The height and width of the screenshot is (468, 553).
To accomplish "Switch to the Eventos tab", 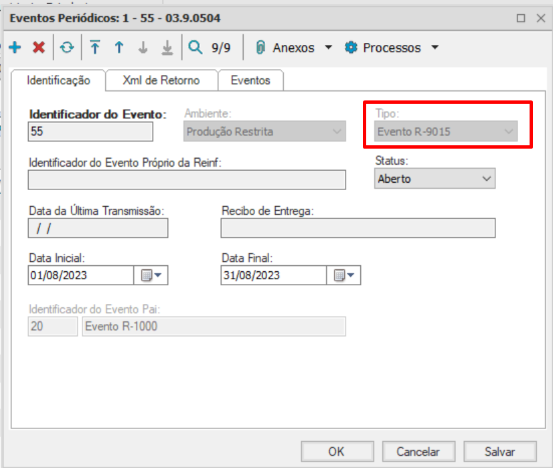I will (x=250, y=80).
